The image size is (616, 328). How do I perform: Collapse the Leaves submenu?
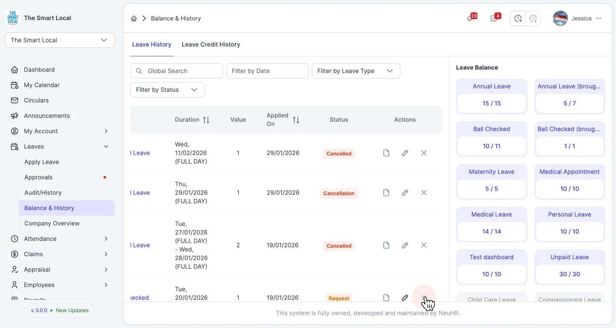pos(106,146)
